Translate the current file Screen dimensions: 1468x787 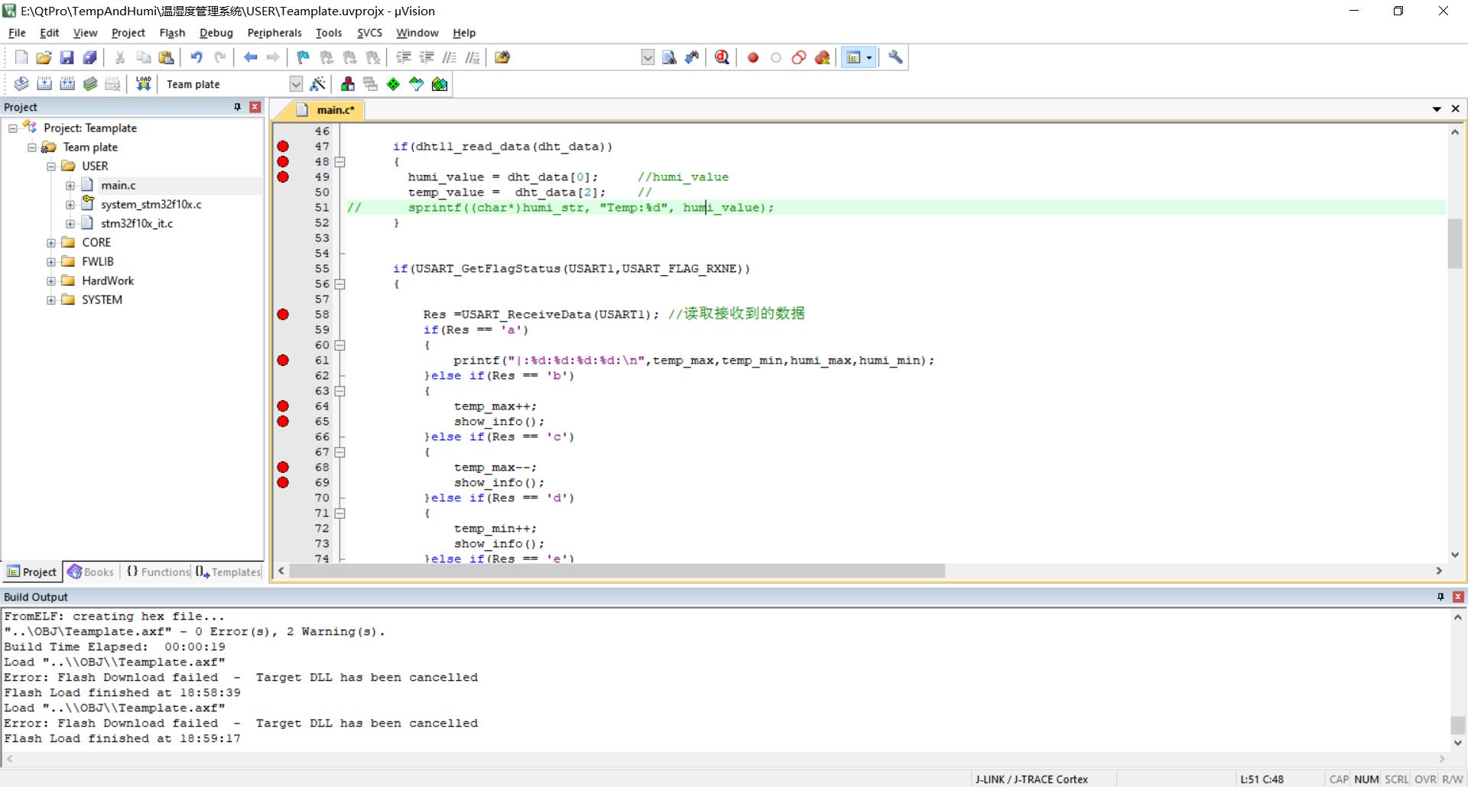[21, 84]
